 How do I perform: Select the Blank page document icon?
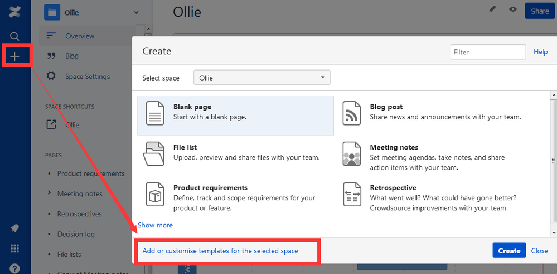(x=155, y=113)
